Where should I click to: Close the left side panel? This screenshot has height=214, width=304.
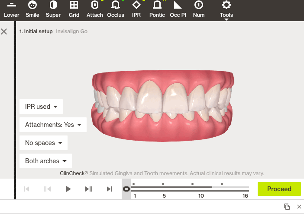pos(4,31)
